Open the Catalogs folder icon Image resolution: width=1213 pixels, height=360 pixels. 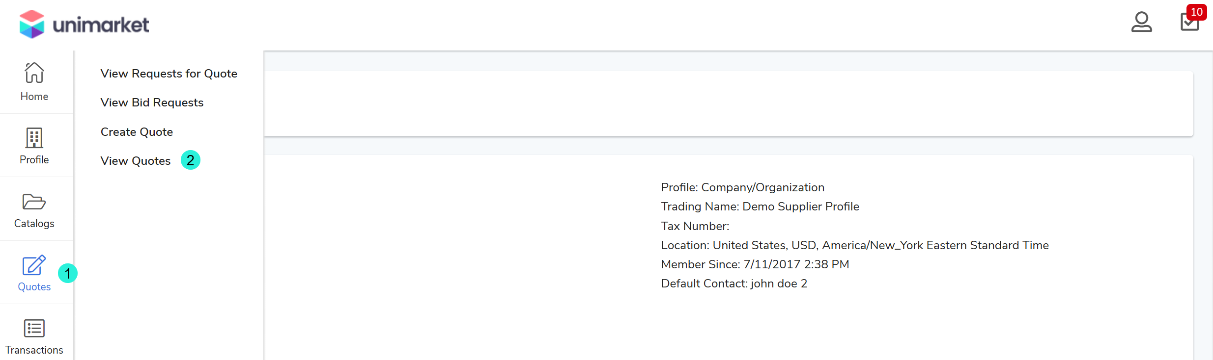(34, 202)
